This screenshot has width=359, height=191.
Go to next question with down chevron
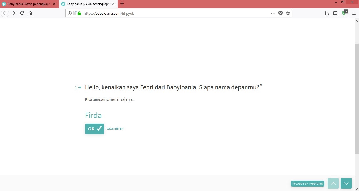point(346,184)
